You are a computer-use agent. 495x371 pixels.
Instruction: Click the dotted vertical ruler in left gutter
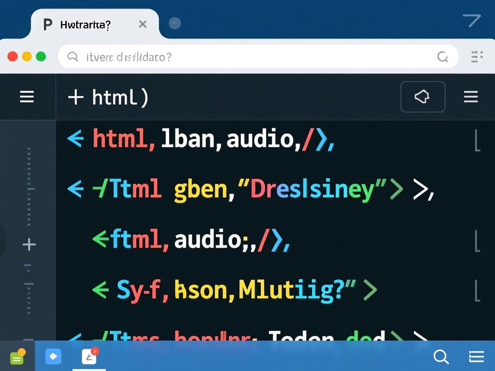coord(29,185)
